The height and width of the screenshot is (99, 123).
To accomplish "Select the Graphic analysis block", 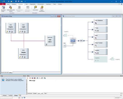I will coord(101,52).
